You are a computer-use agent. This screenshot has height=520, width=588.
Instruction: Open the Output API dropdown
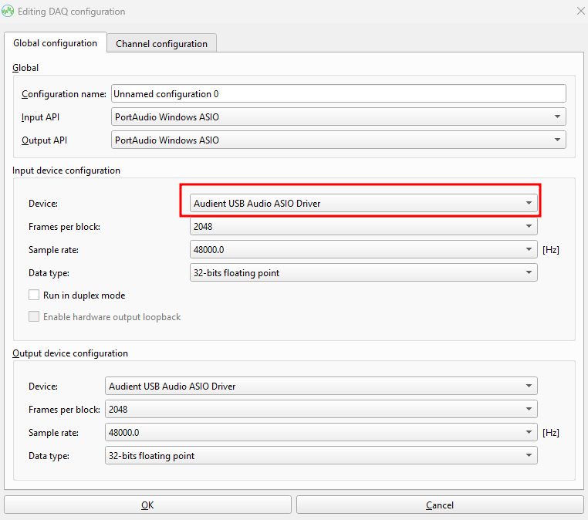click(x=338, y=140)
